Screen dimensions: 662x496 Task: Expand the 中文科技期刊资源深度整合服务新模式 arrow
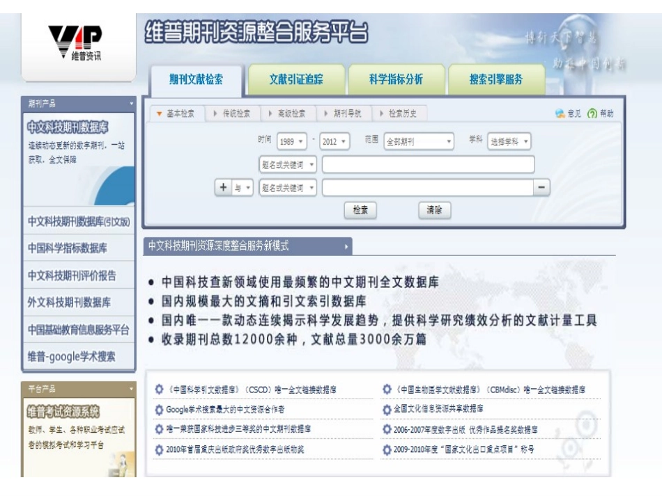tap(346, 246)
